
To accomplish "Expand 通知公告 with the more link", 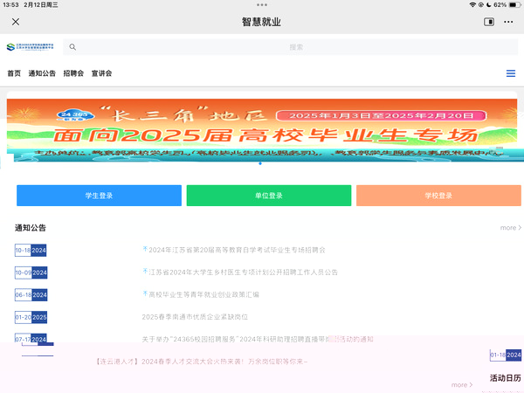I will [x=510, y=228].
